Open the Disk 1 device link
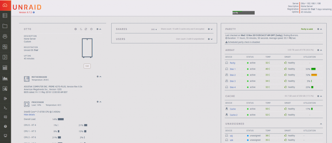Image resolution: width=332 pixels, height=143 pixels. (x=233, y=69)
